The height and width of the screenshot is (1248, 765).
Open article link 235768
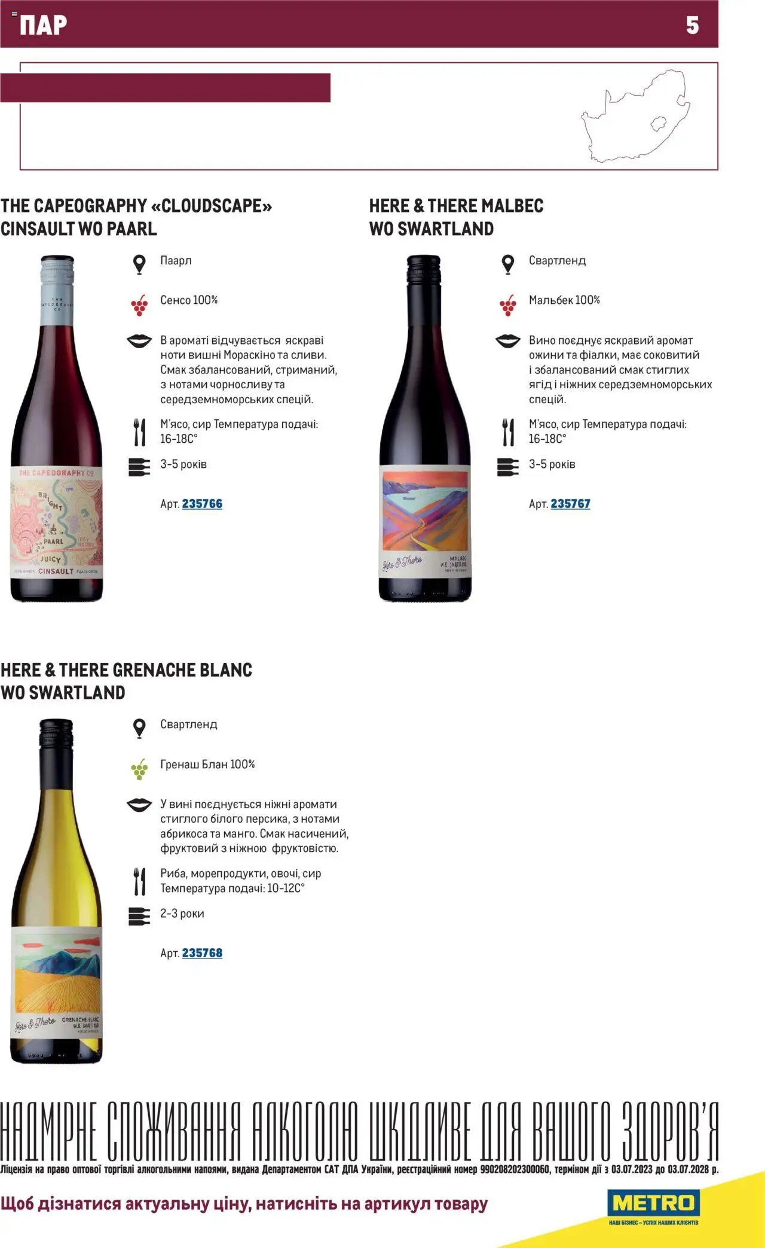202,953
